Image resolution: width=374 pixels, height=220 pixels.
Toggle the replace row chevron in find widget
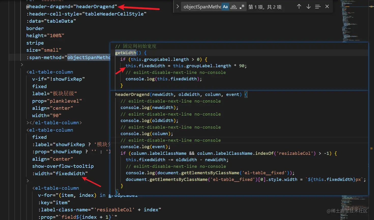pos(177,7)
